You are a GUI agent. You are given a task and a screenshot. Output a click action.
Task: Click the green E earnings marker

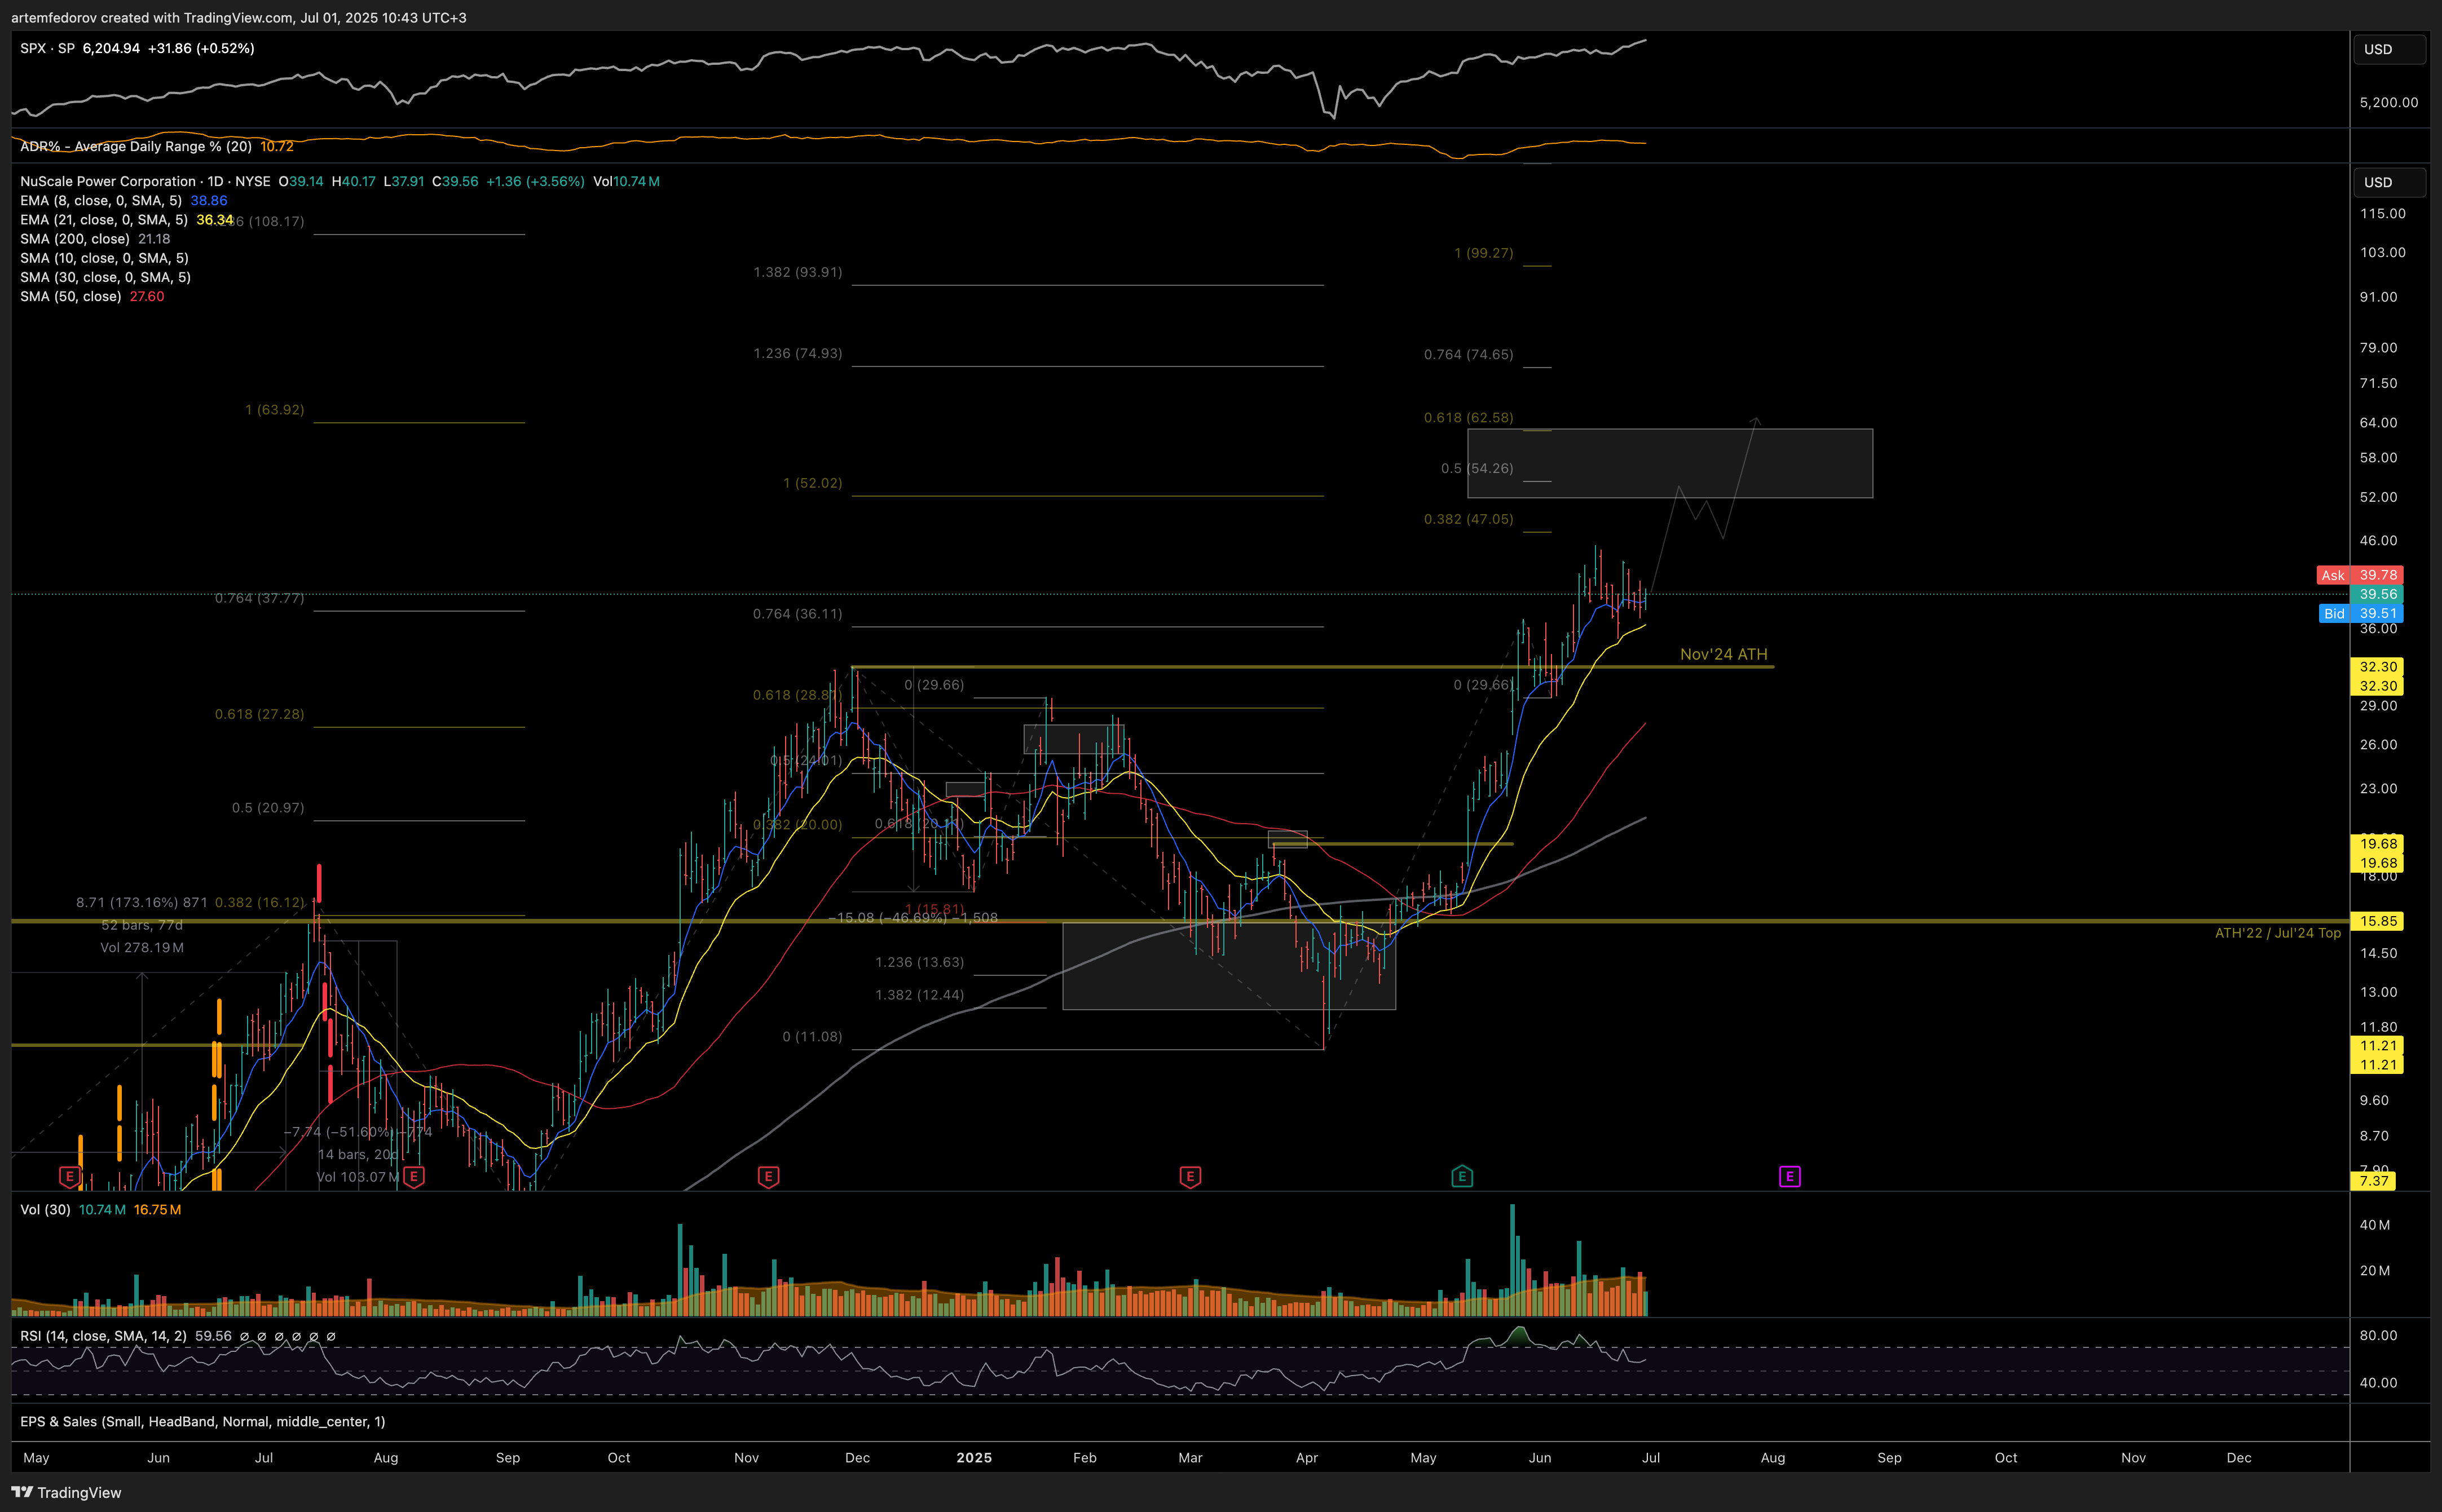[1462, 1176]
